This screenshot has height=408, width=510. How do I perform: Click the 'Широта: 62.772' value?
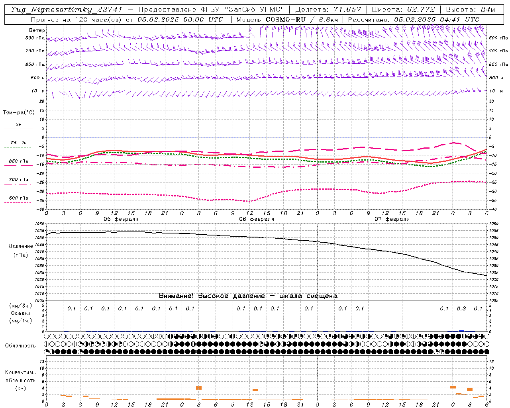(403, 10)
